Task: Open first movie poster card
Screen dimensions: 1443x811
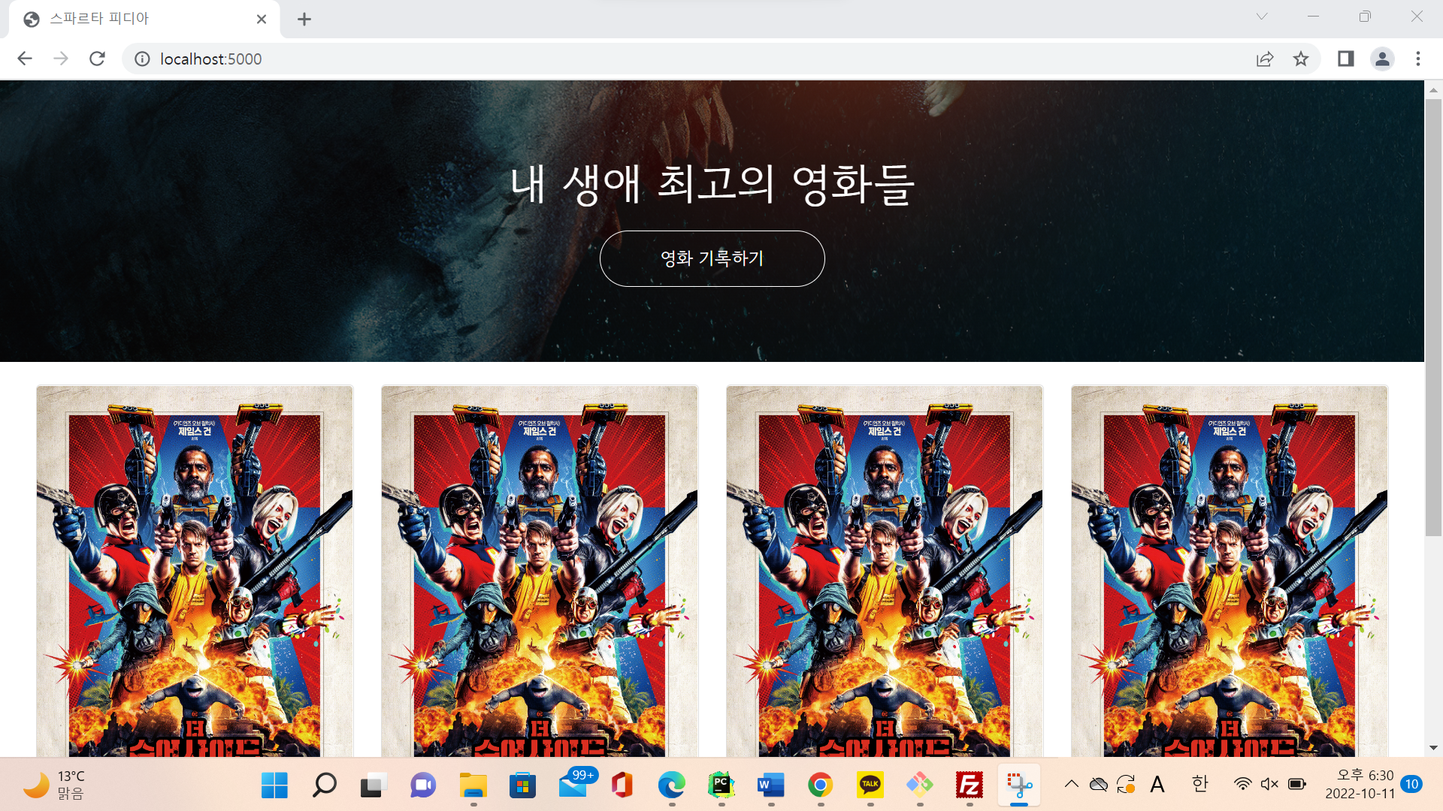Action: [x=195, y=571]
